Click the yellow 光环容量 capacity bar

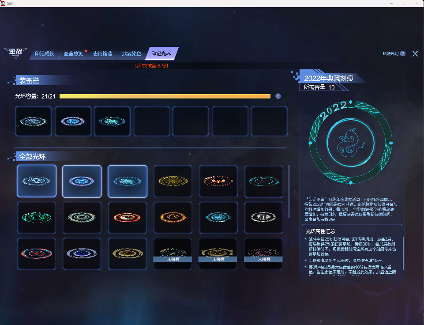[x=165, y=96]
